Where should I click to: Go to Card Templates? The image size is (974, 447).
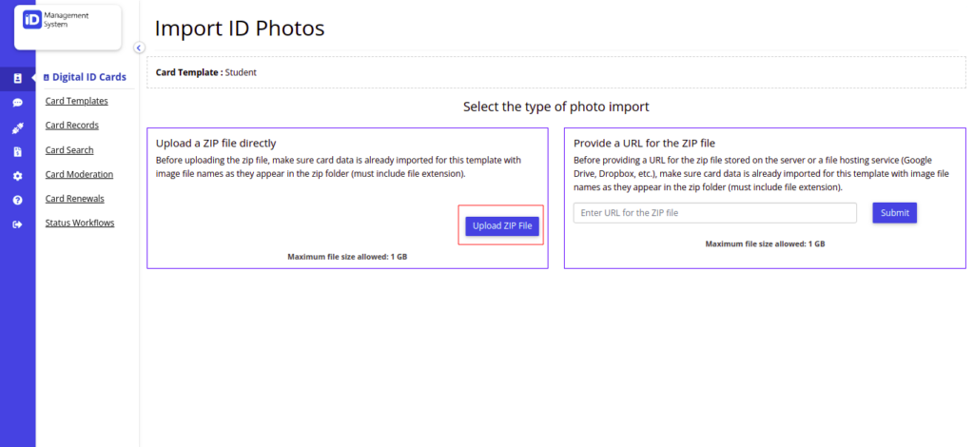pyautogui.click(x=76, y=101)
